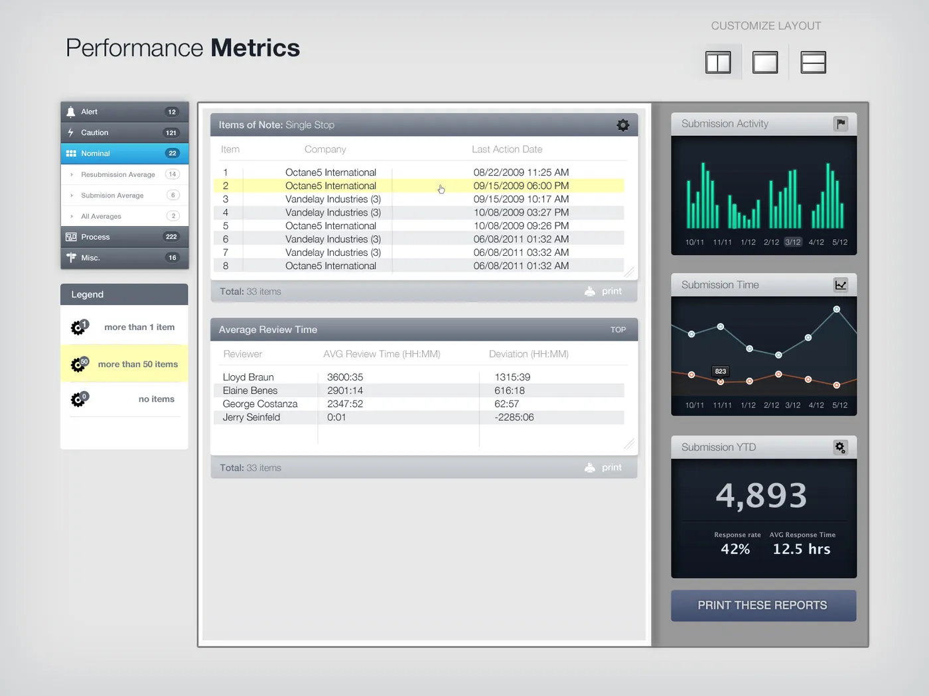Click 'CUSTOMIZE LAYOUT' label
This screenshot has height=696, width=929.
766,26
